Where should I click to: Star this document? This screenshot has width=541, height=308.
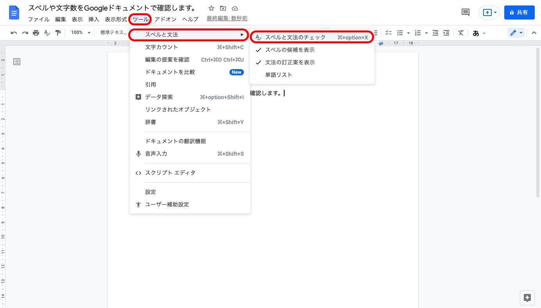[x=211, y=8]
